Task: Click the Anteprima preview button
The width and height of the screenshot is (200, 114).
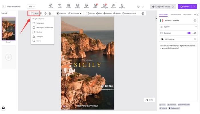Action: point(163,7)
